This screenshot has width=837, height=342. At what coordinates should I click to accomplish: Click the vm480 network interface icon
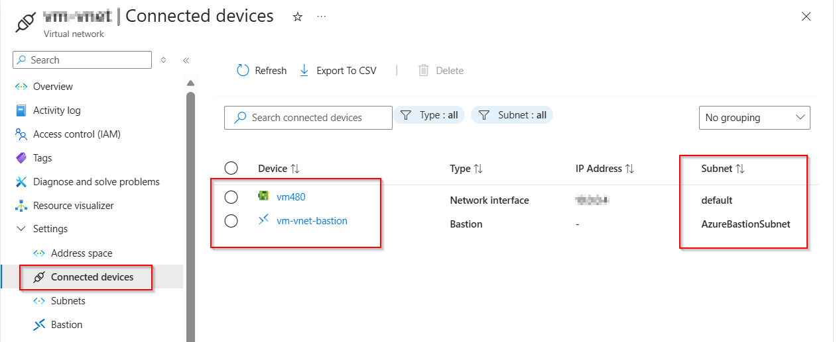click(263, 196)
